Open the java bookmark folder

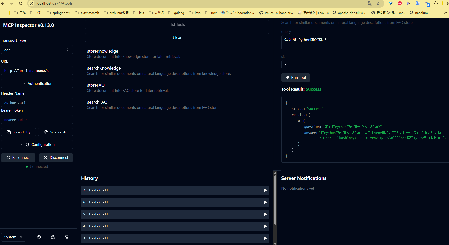coord(195,13)
